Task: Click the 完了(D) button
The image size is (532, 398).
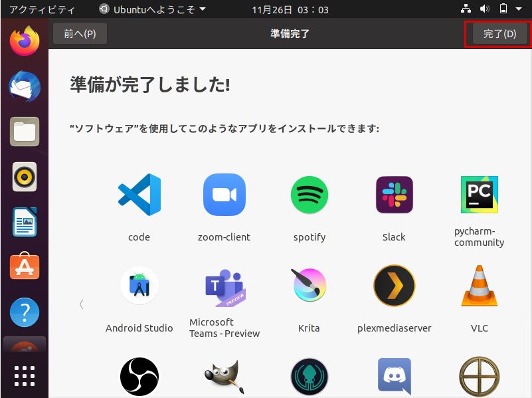Action: pos(499,34)
